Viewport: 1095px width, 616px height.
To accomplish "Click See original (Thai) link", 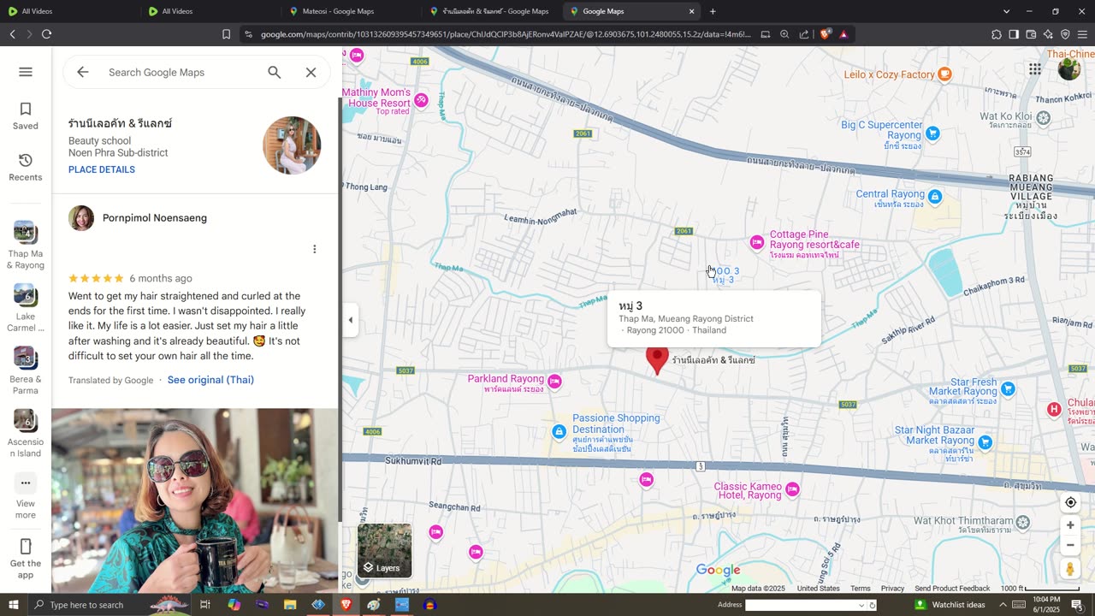I will pos(210,380).
